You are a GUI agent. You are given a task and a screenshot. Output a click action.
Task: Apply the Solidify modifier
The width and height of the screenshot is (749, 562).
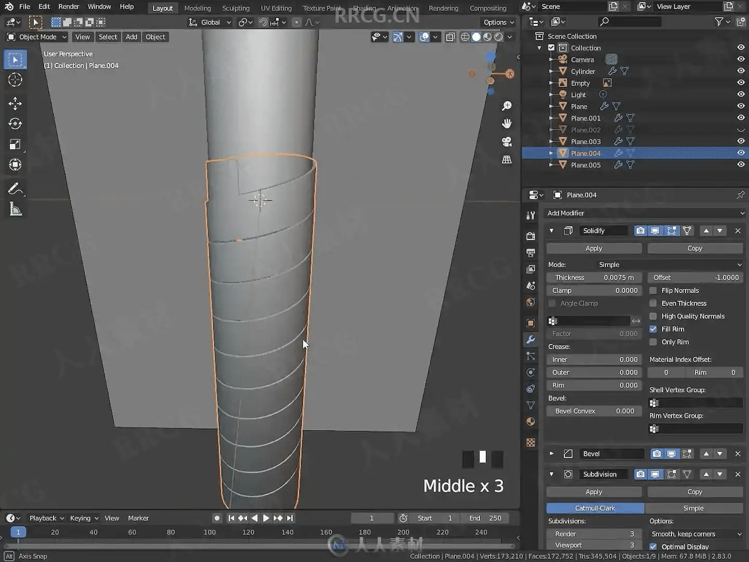[x=593, y=248]
